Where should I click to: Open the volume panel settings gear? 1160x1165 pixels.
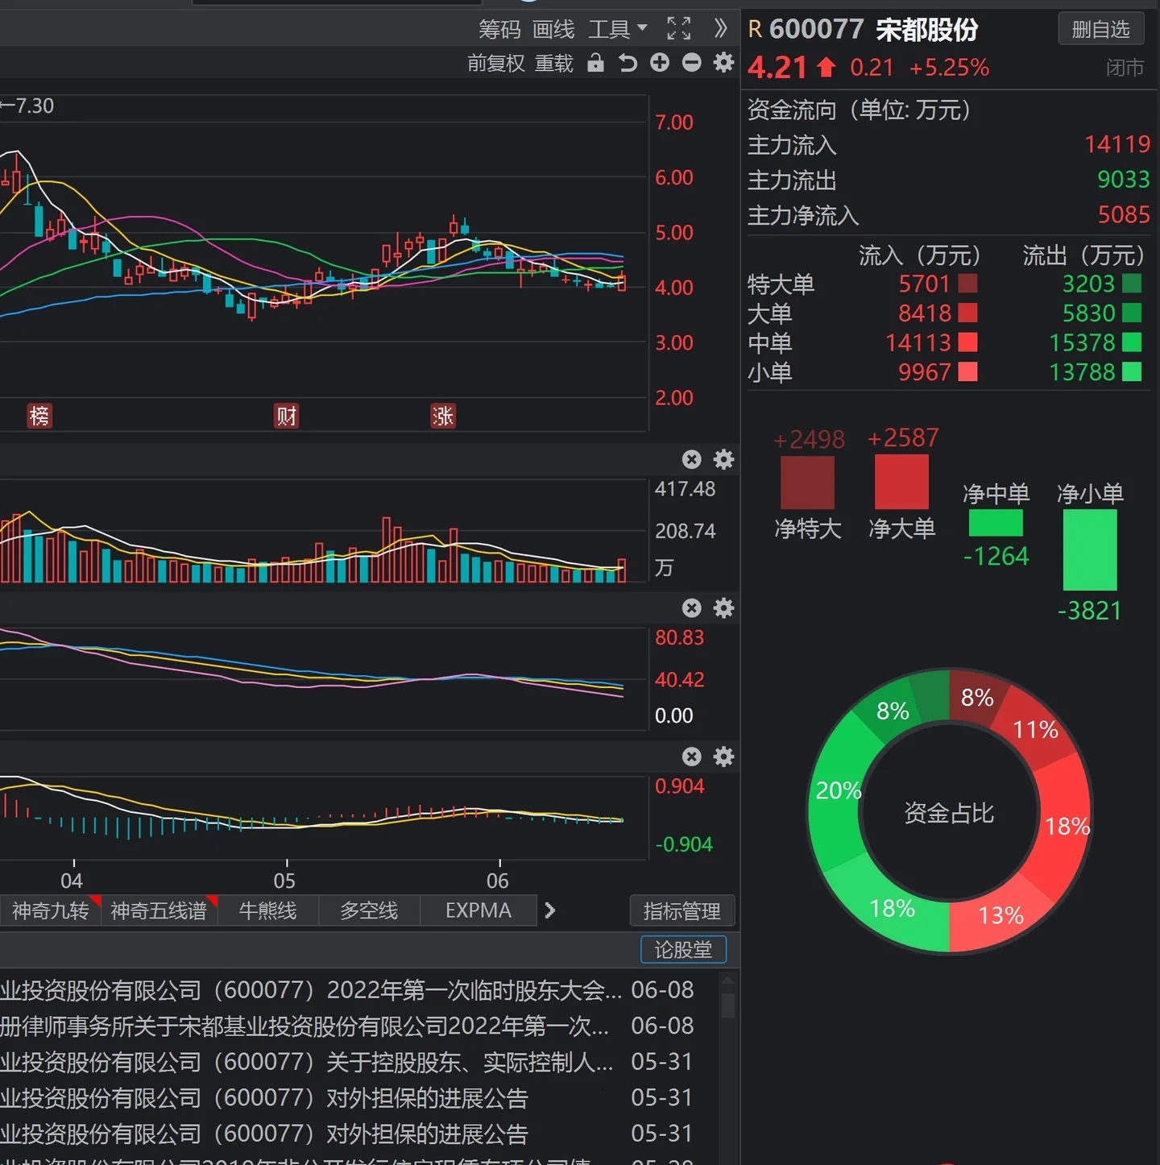(x=723, y=459)
